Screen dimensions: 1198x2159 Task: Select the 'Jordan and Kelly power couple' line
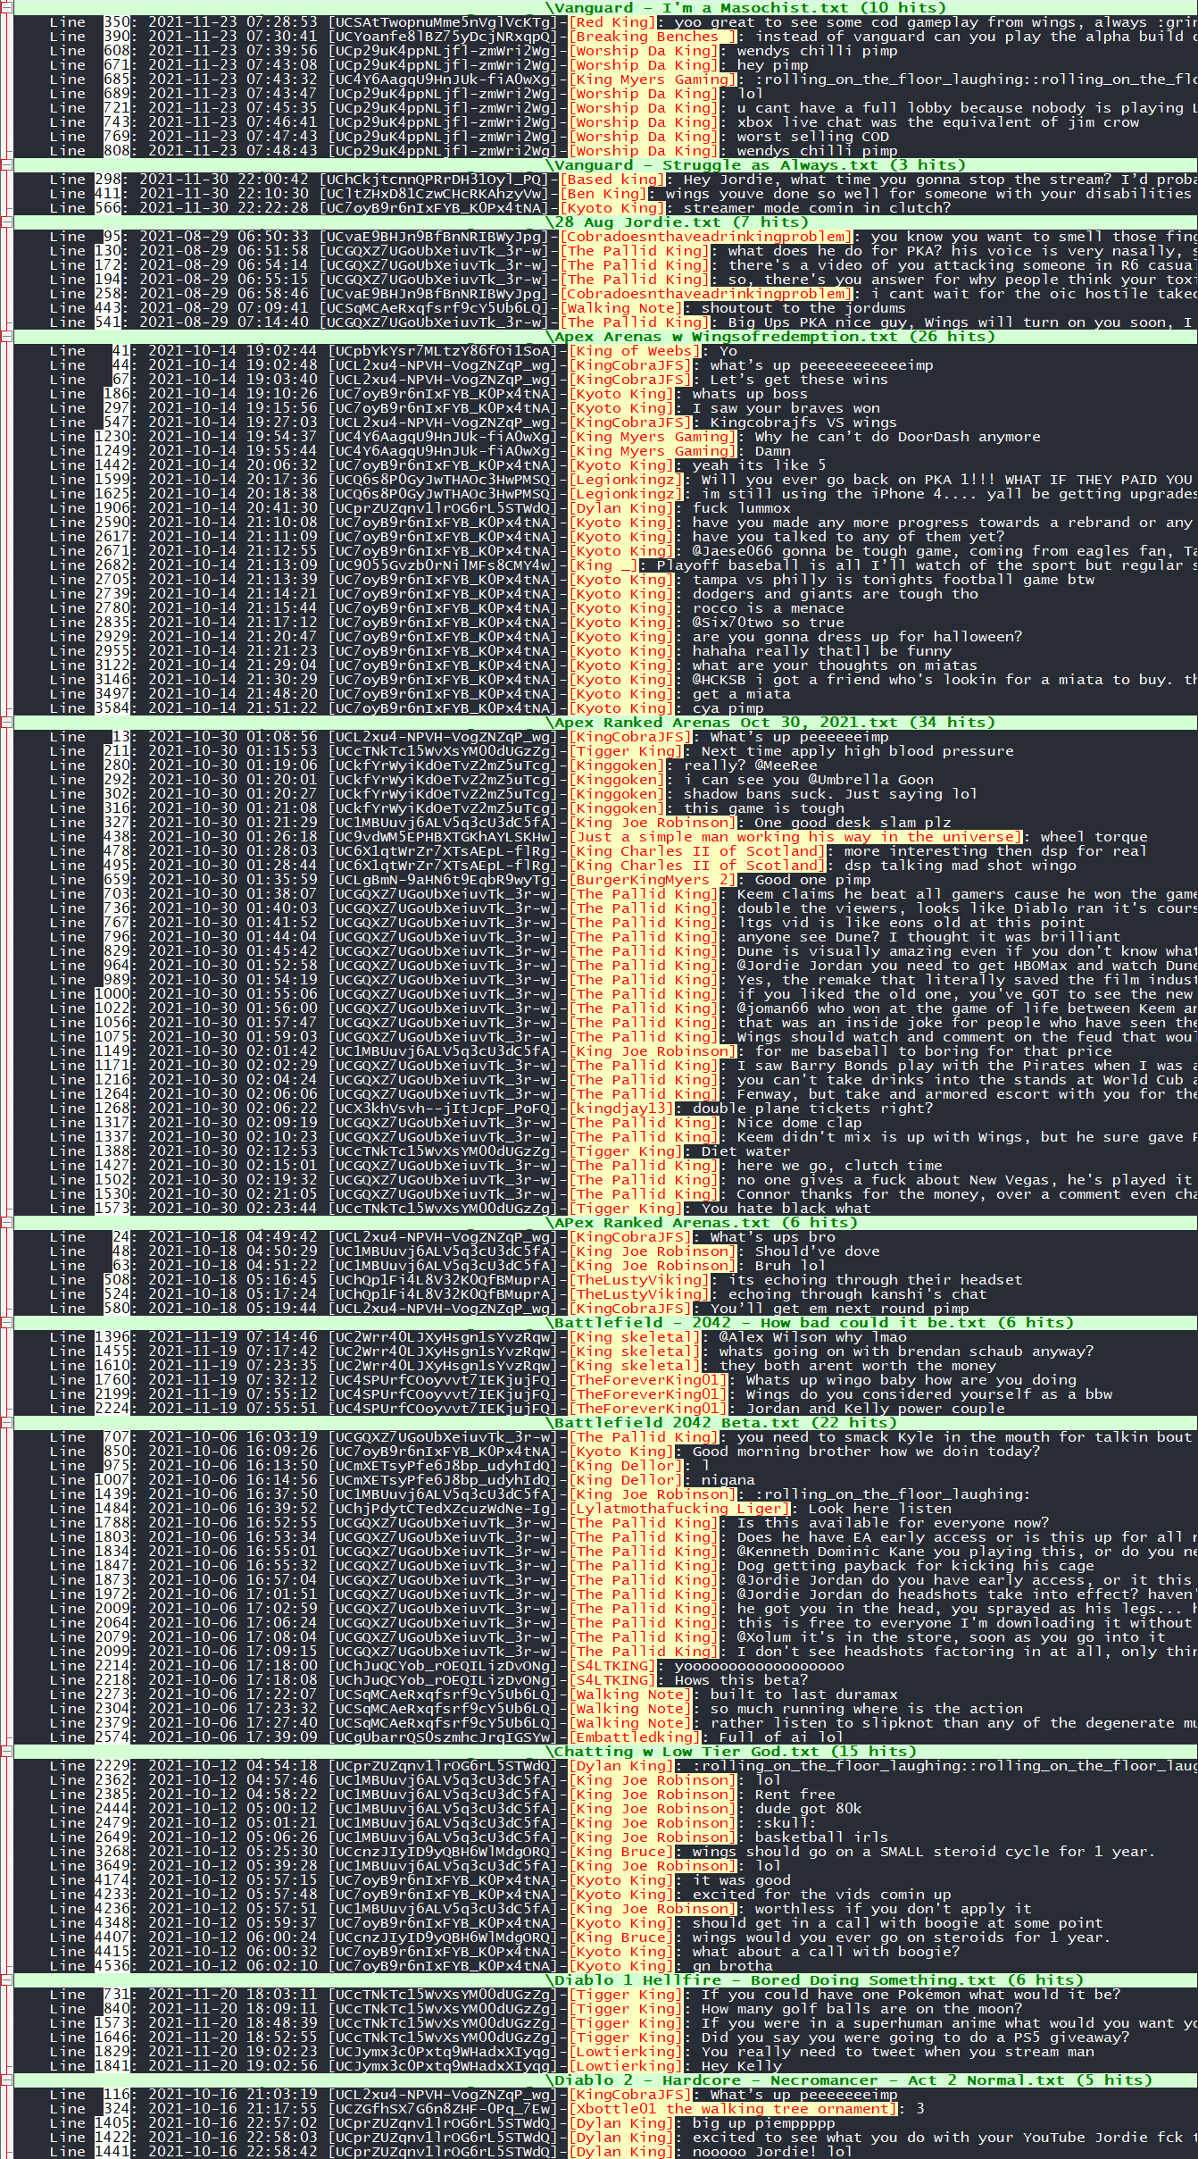(x=605, y=1409)
